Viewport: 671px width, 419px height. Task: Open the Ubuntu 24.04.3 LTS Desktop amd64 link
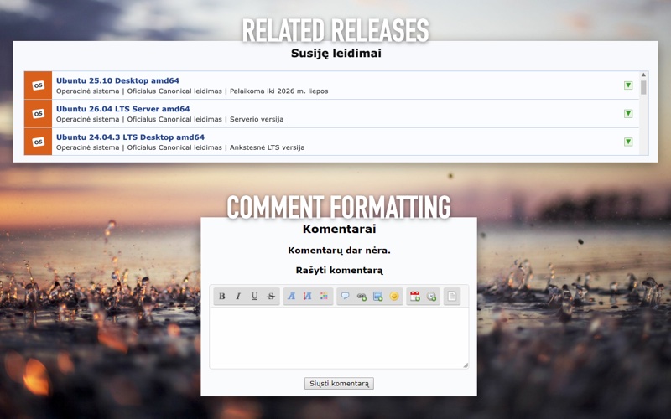[x=130, y=137]
